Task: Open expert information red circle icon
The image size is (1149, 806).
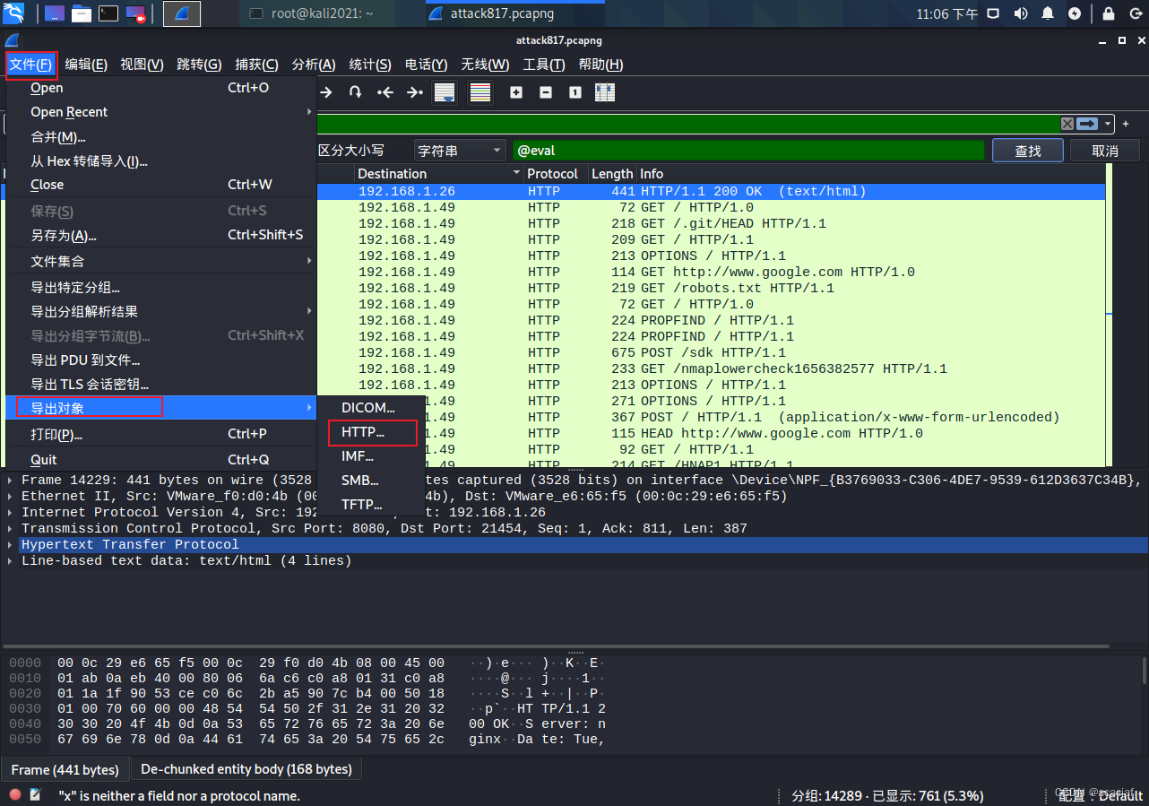Action: point(15,794)
